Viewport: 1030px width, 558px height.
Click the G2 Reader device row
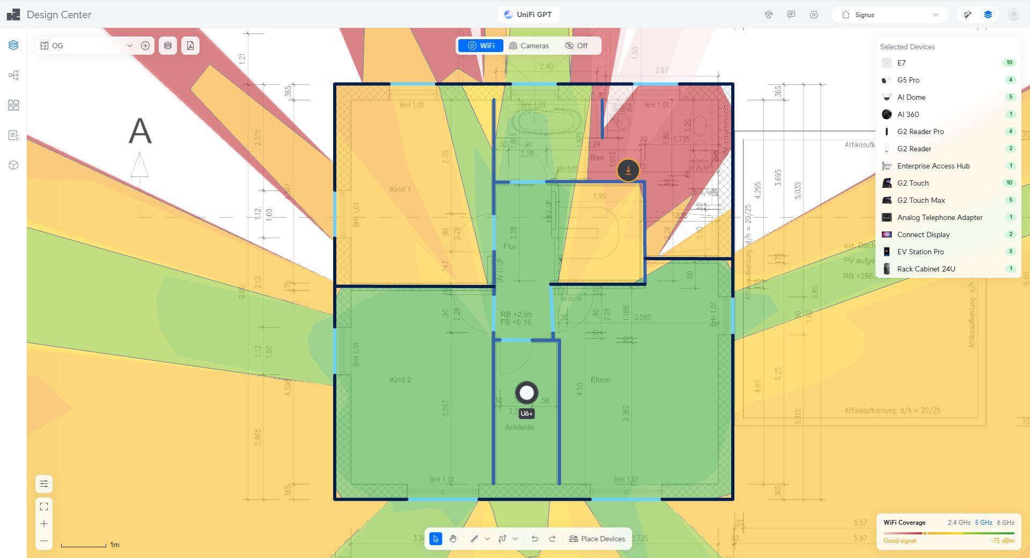click(x=948, y=149)
